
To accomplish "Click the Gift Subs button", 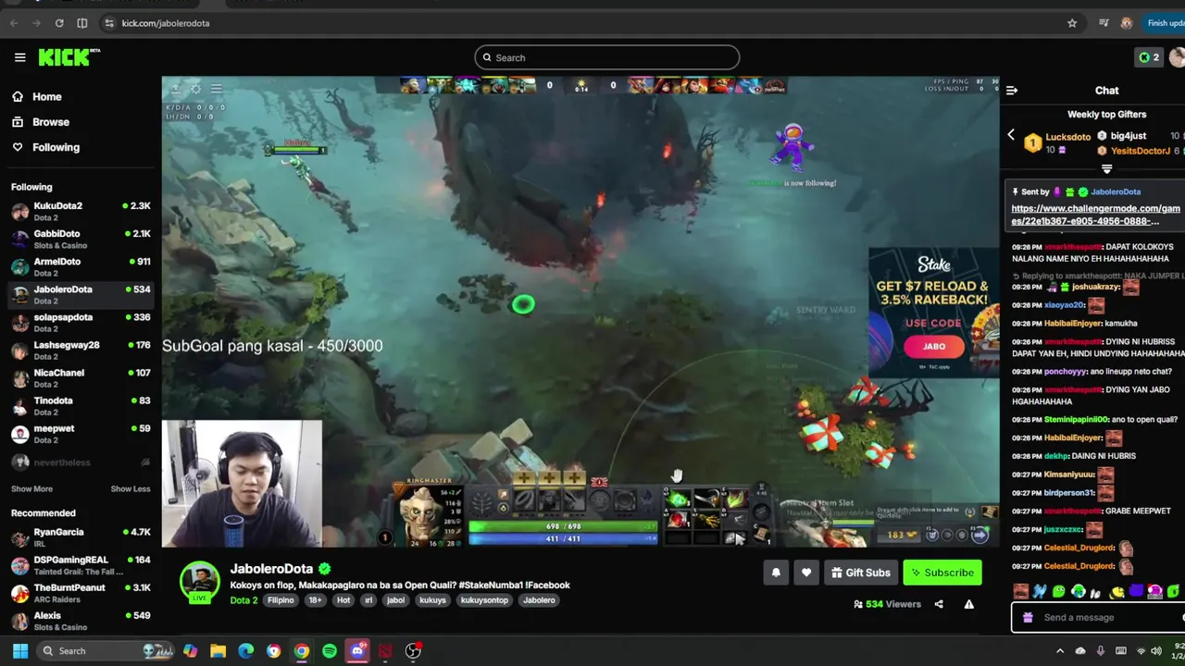I will click(x=861, y=573).
